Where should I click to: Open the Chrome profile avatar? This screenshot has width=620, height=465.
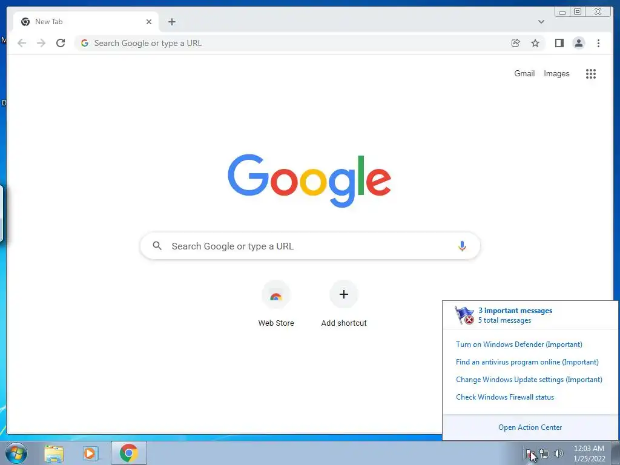578,43
